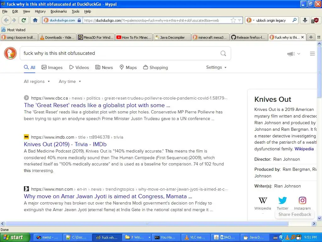Click the IMDb result favicon
This screenshot has height=242, width=322.
pyautogui.click(x=26, y=137)
